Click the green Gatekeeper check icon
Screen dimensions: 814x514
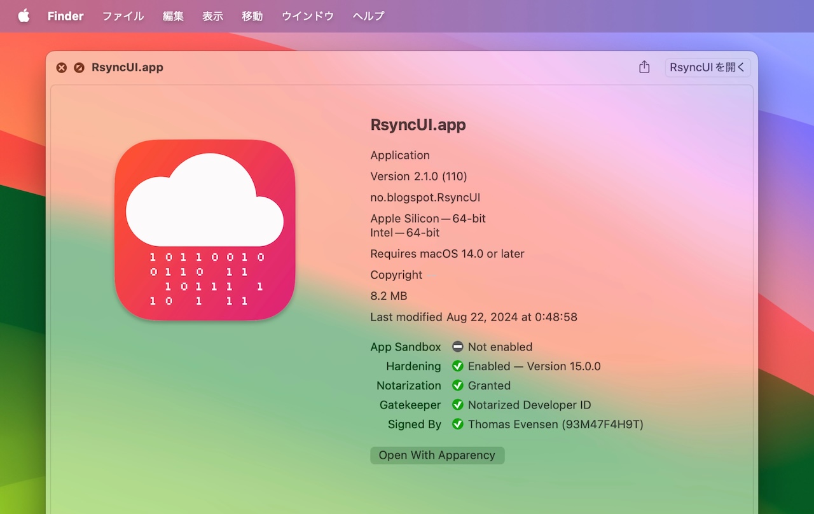click(458, 405)
